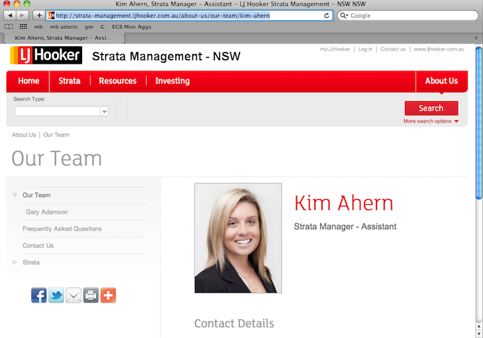Open the mb admin bookmark
The height and width of the screenshot is (338, 483).
point(64,27)
